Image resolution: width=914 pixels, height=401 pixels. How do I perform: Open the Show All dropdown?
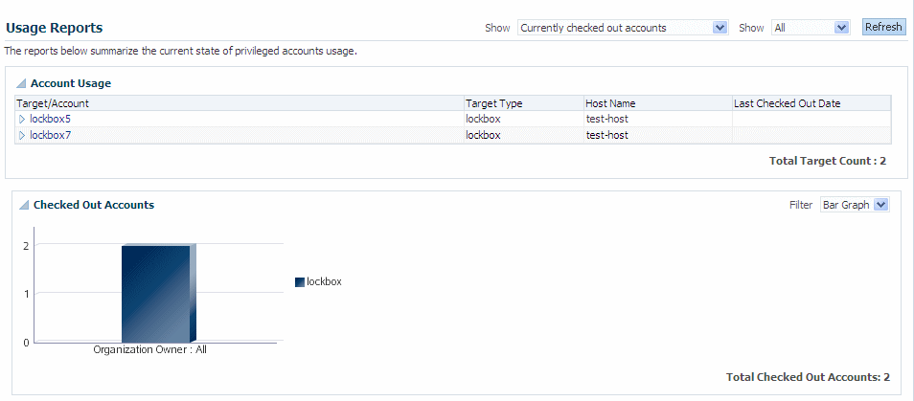click(811, 28)
